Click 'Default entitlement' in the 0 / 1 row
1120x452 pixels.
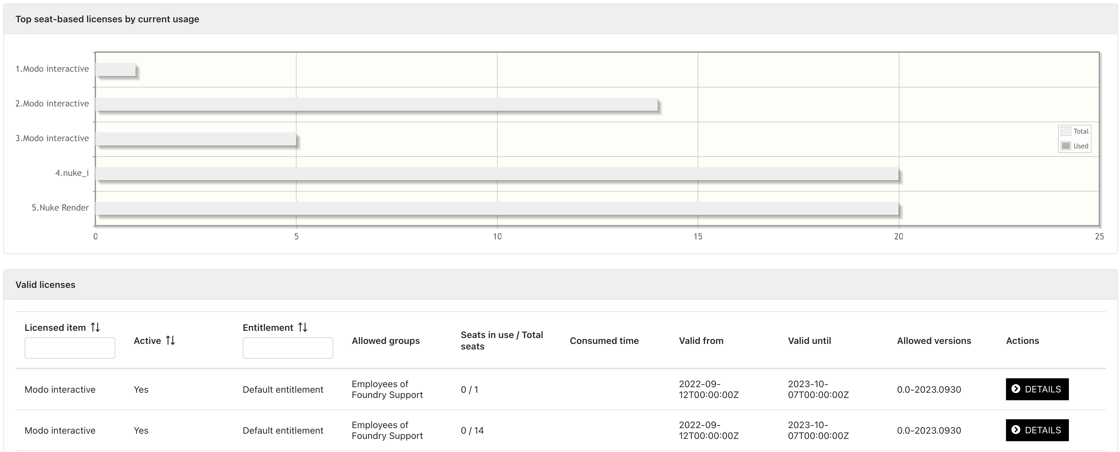(x=283, y=389)
